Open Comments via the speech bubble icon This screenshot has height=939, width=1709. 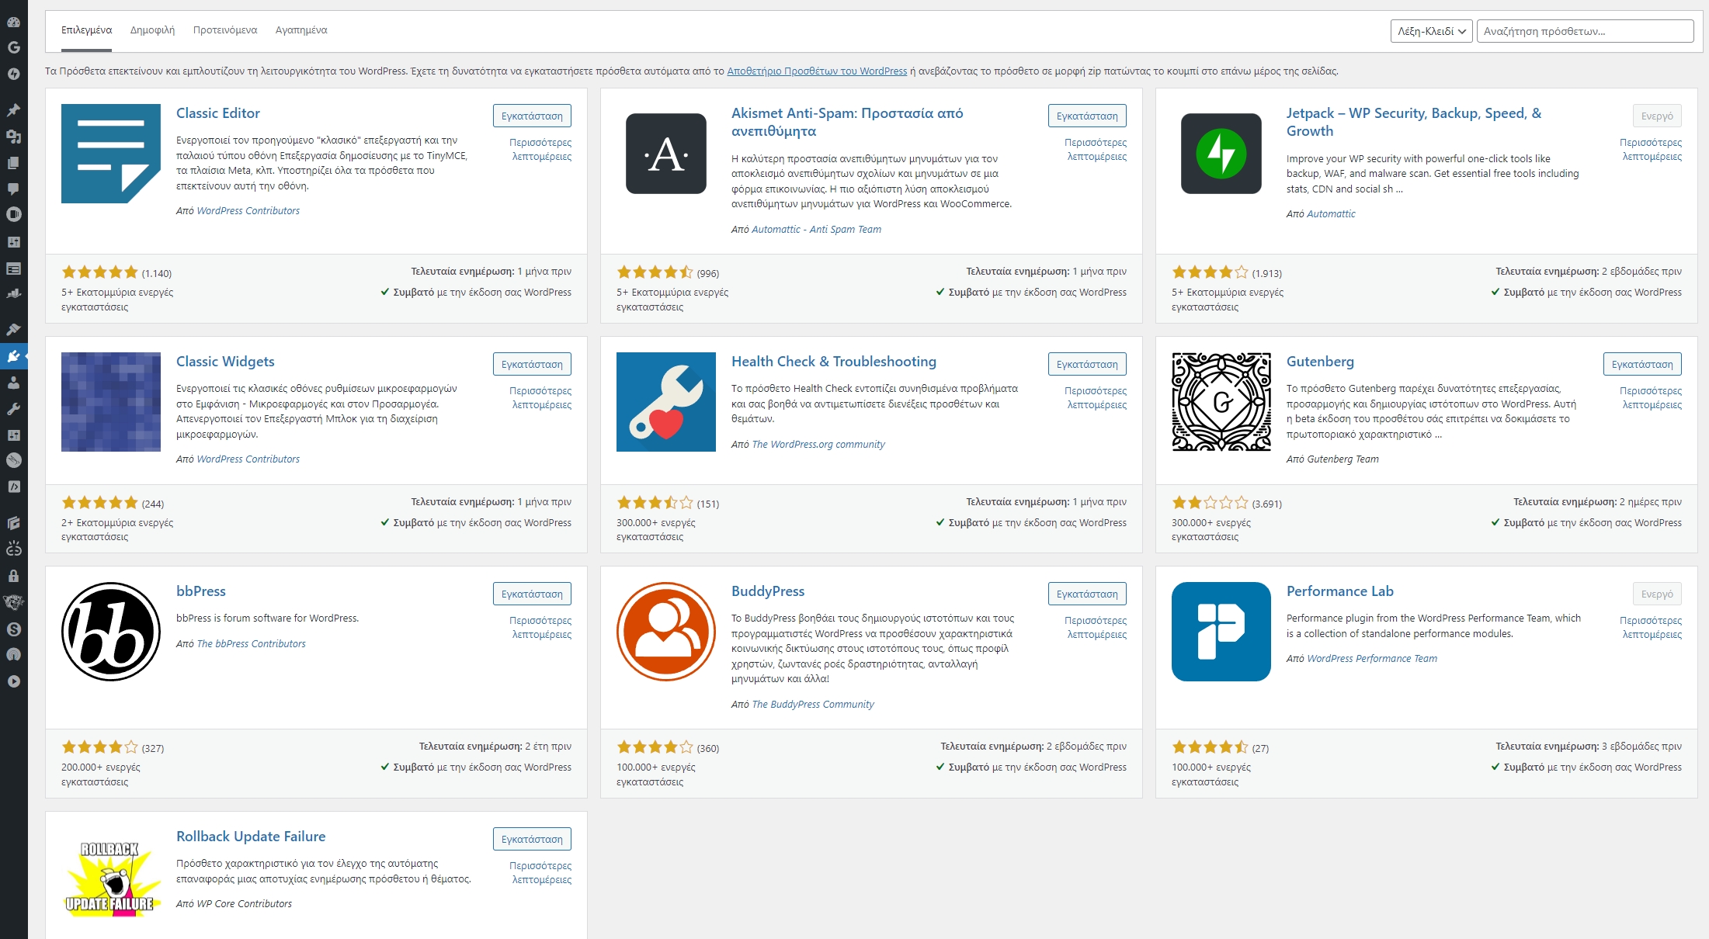tap(13, 189)
